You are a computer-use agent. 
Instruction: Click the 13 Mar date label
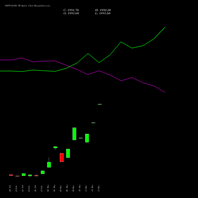[99, 188]
